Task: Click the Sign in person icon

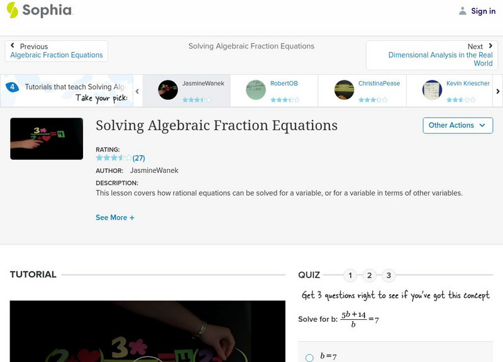Action: [463, 11]
